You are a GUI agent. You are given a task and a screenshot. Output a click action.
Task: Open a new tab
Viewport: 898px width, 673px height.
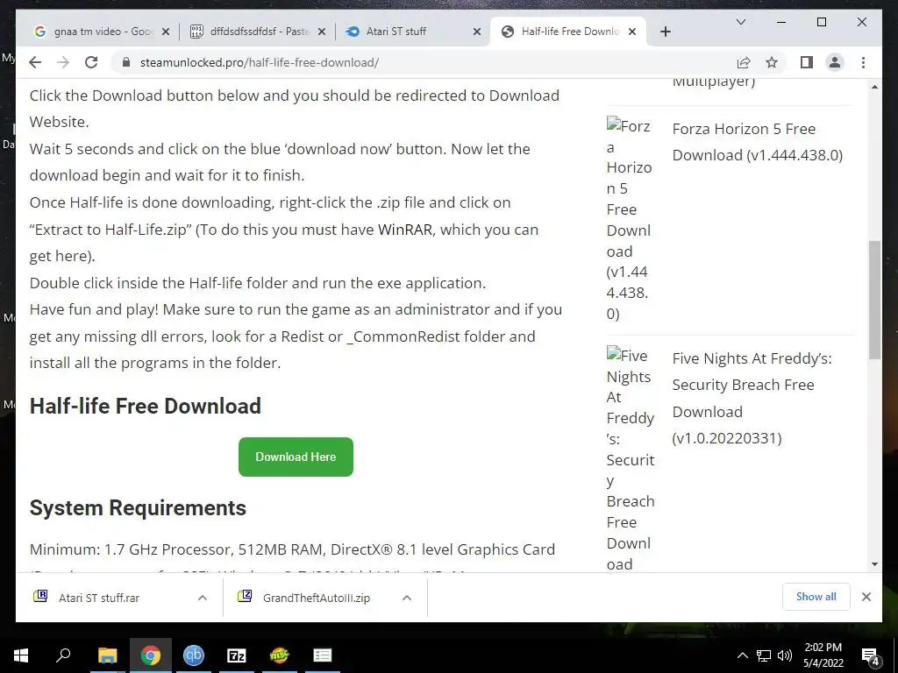(665, 32)
